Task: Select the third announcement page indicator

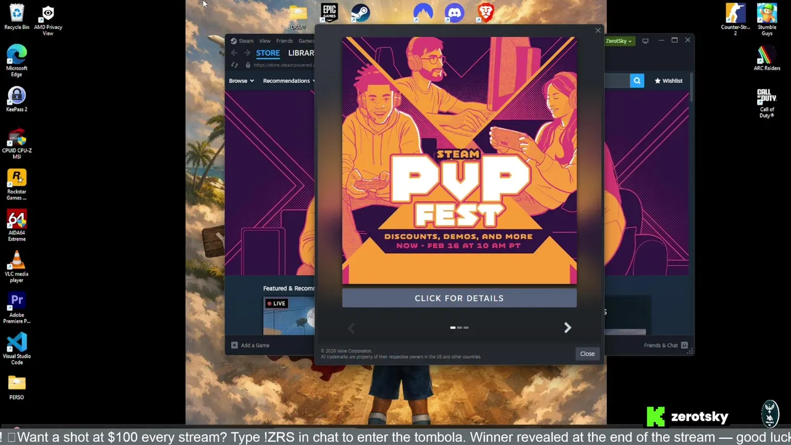Action: click(466, 328)
